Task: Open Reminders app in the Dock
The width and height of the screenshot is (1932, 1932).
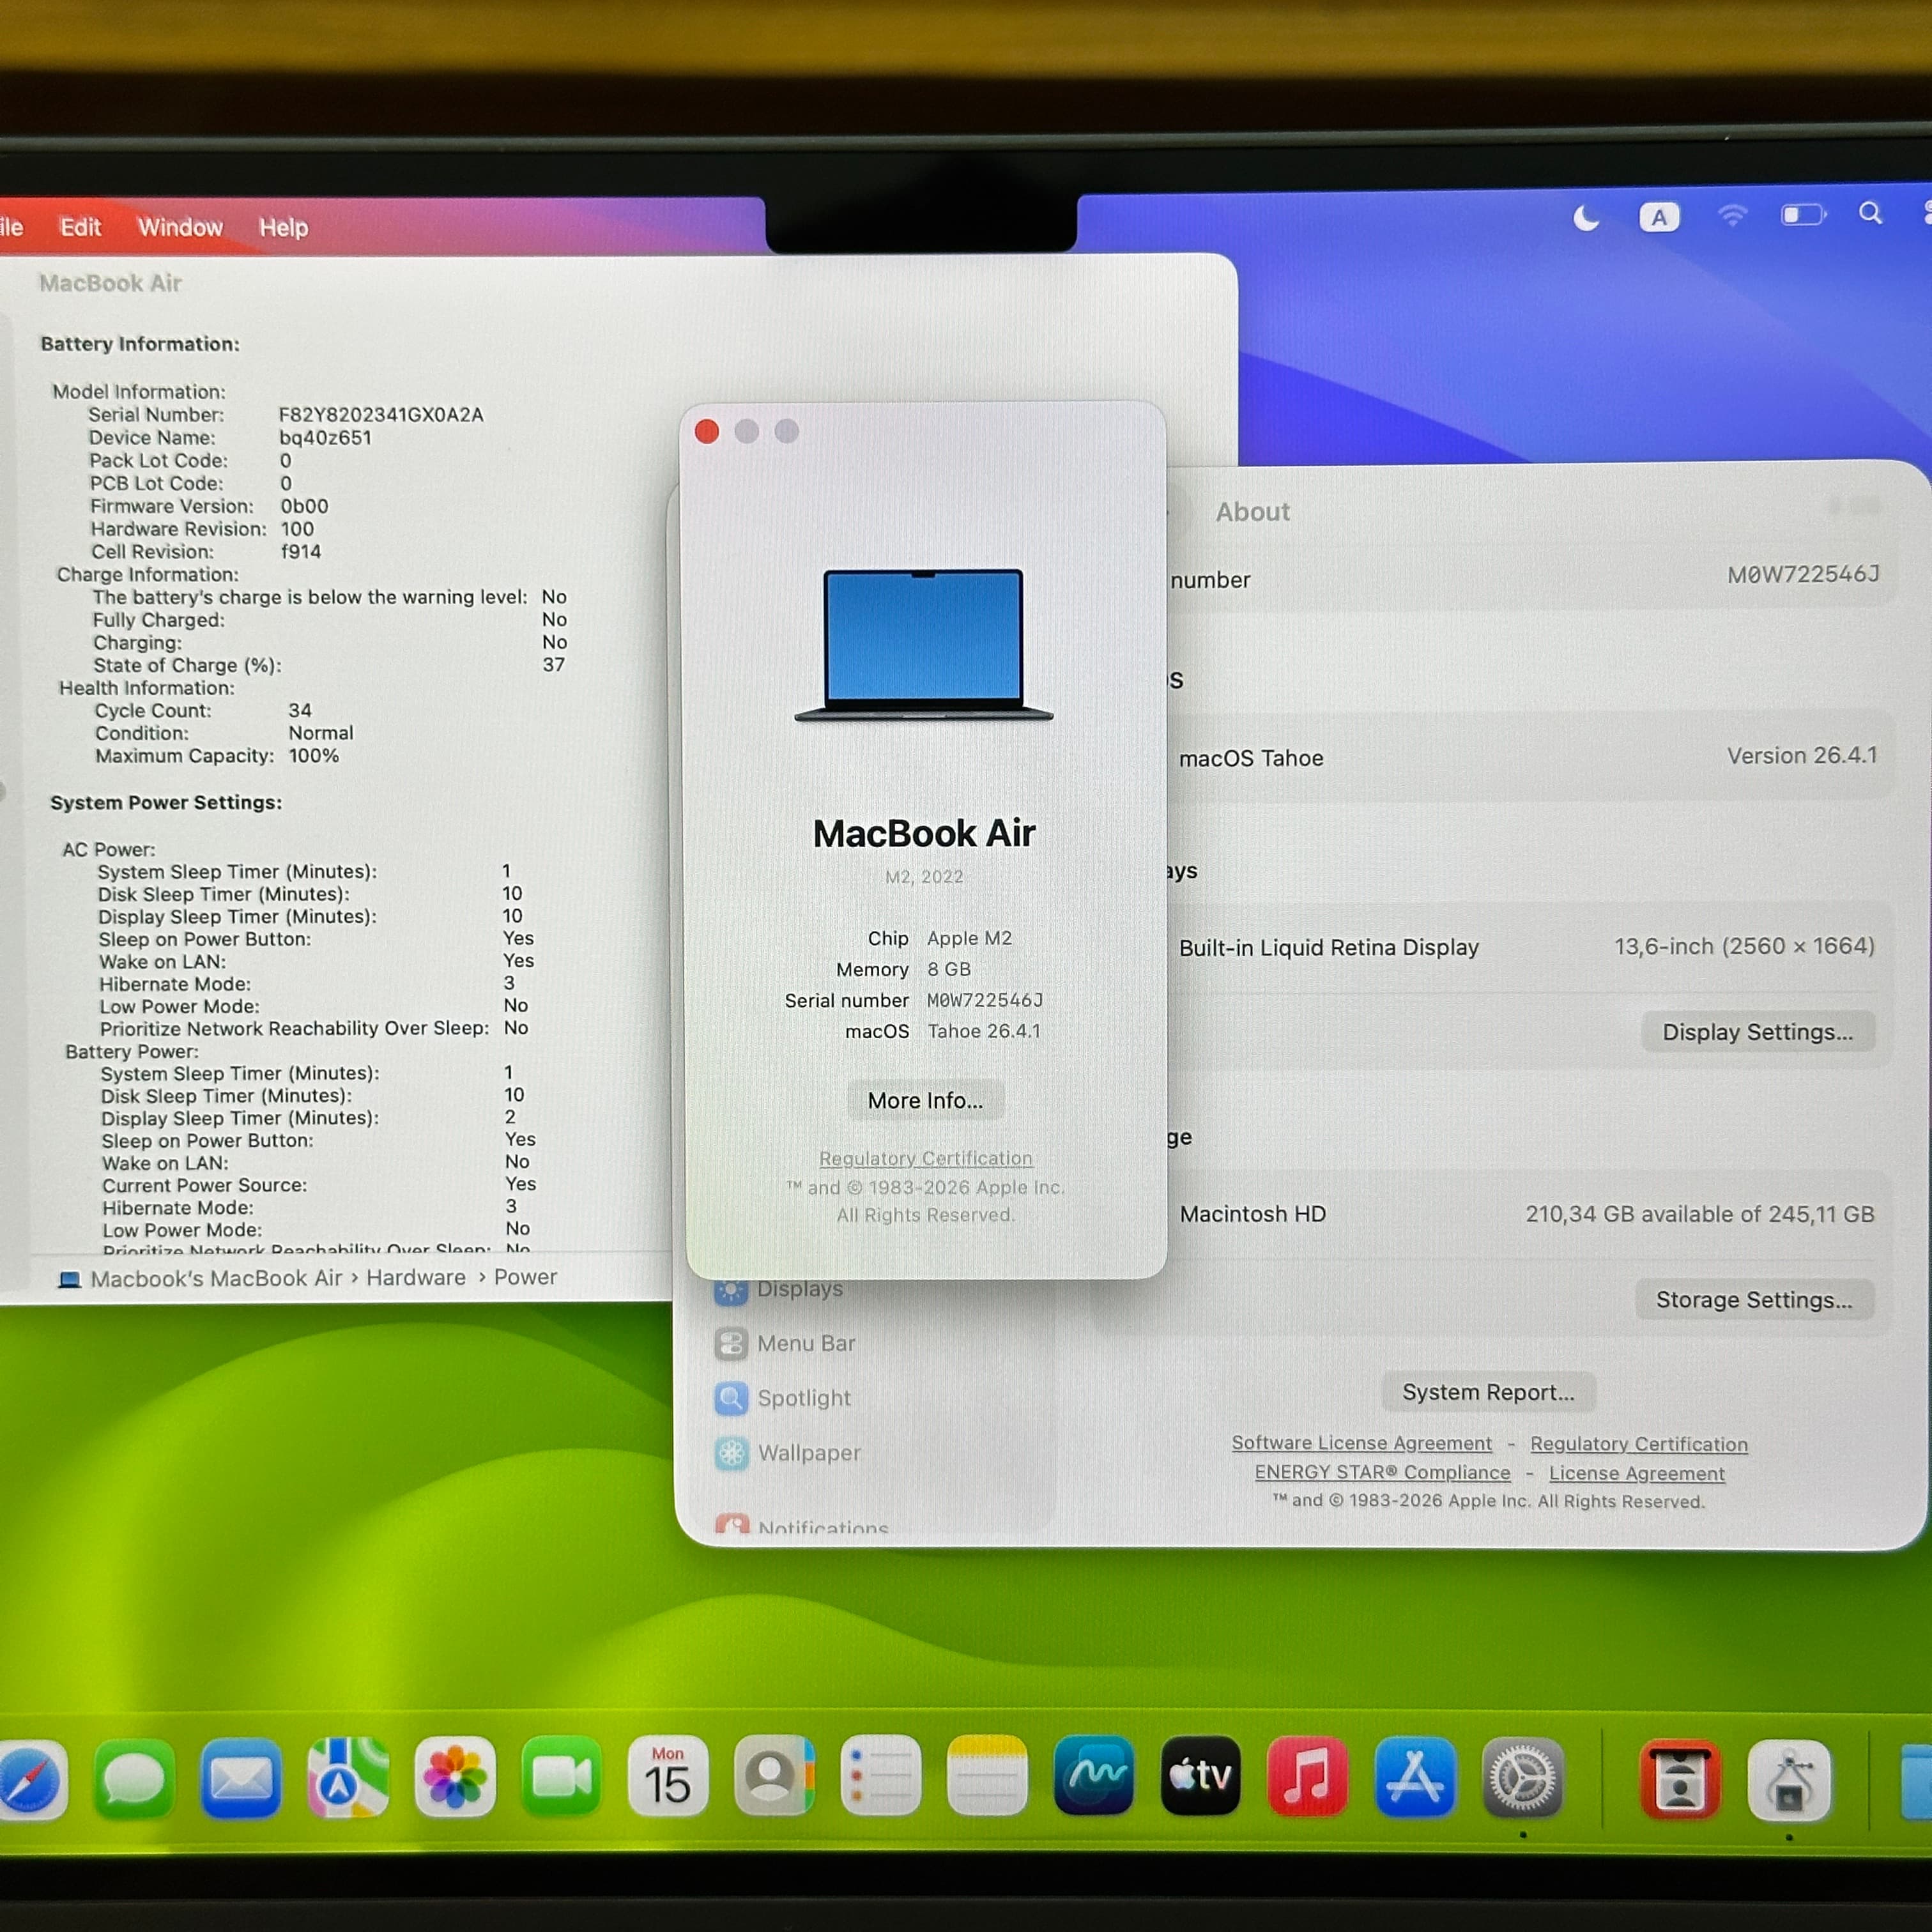Action: pyautogui.click(x=881, y=1775)
